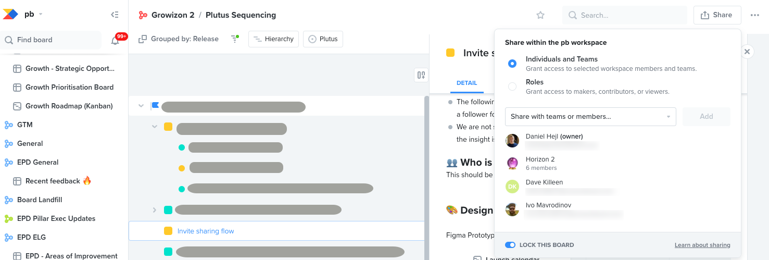The height and width of the screenshot is (260, 769).
Task: Open EPD - Areas of Improvement board
Action: pos(71,256)
